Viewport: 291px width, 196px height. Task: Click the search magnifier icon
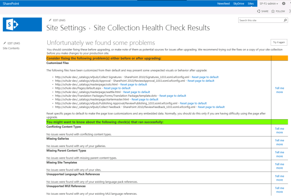point(285,20)
